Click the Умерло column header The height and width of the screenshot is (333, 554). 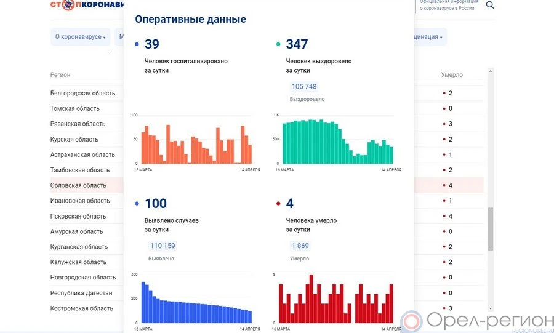pyautogui.click(x=451, y=75)
